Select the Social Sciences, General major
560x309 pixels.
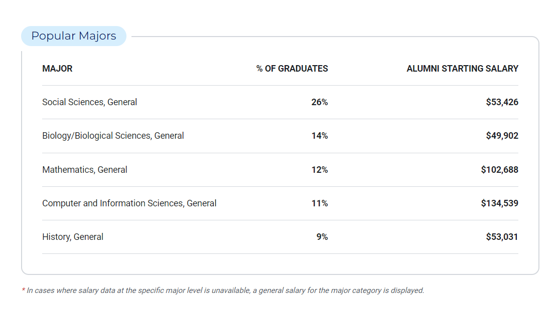89,102
